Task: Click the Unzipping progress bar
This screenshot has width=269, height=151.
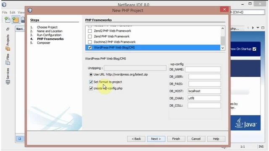Action: 135,68
